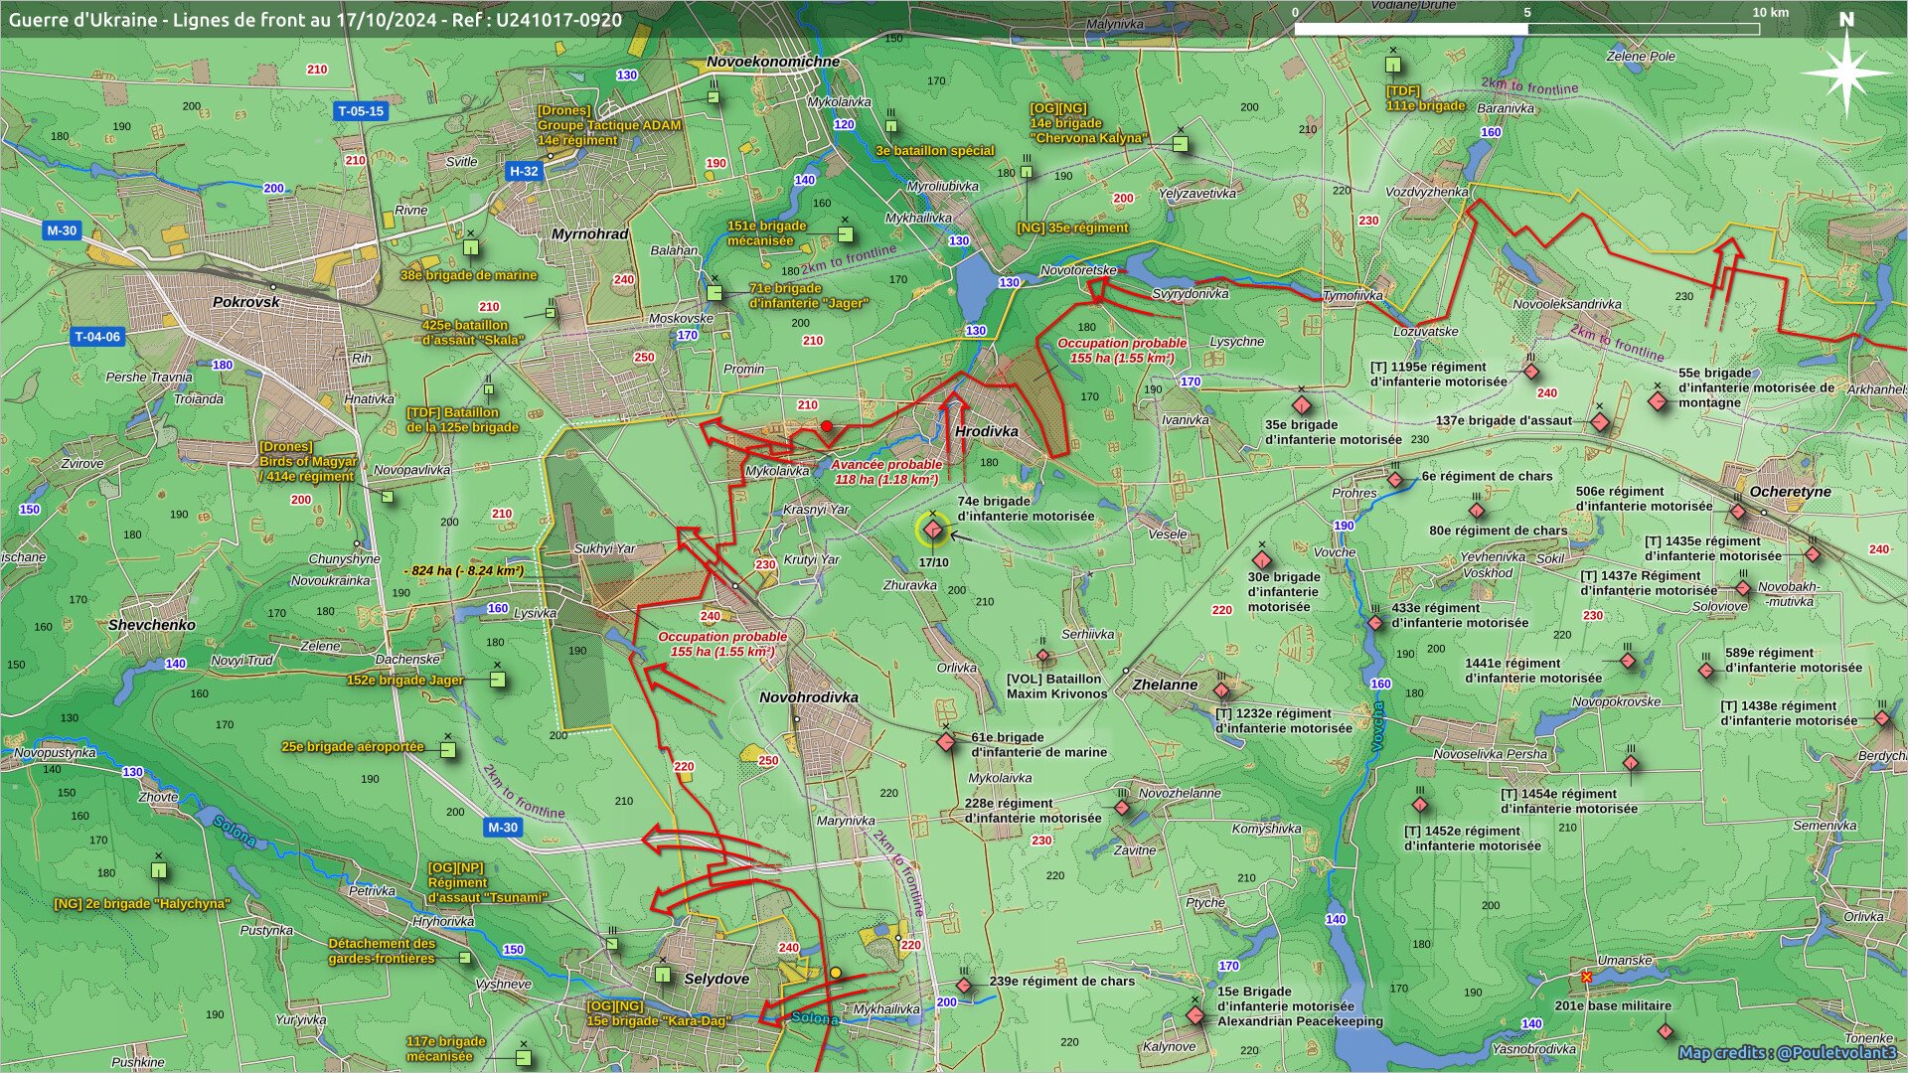Click the 61e brigade d'infanterie de marine diamond
This screenshot has width=1908, height=1073.
pyautogui.click(x=946, y=742)
